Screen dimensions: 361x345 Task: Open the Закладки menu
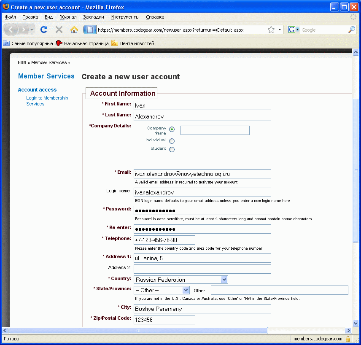(x=94, y=17)
